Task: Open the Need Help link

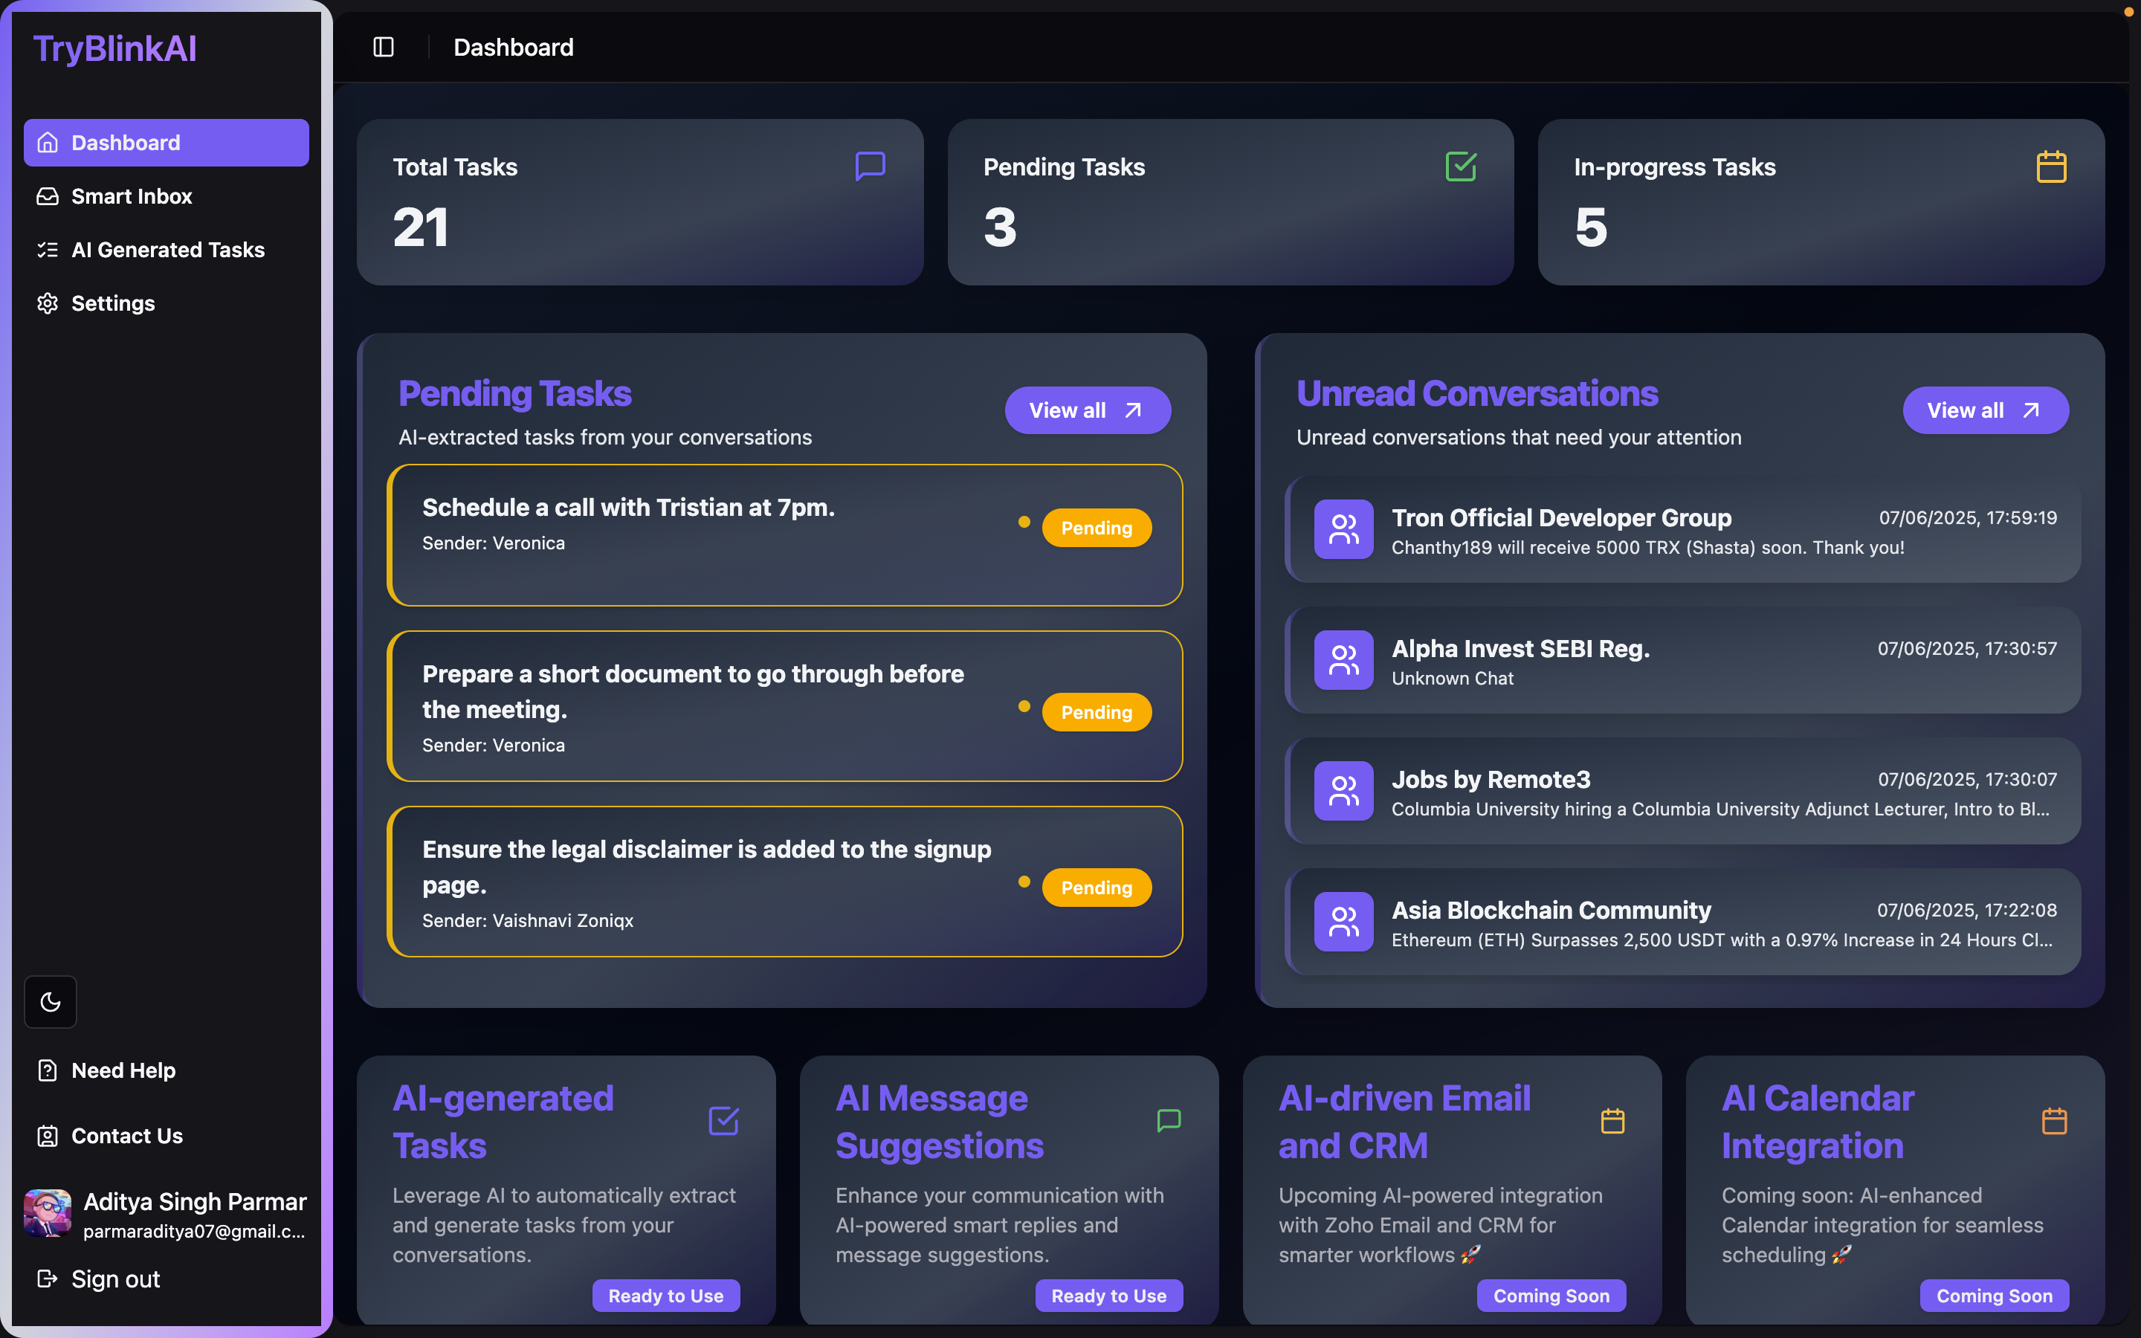Action: coord(123,1070)
